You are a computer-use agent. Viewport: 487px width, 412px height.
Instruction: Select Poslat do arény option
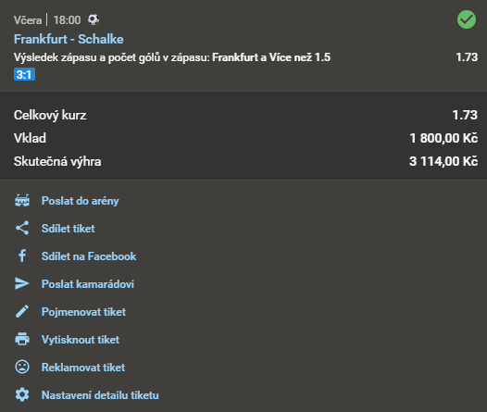81,201
